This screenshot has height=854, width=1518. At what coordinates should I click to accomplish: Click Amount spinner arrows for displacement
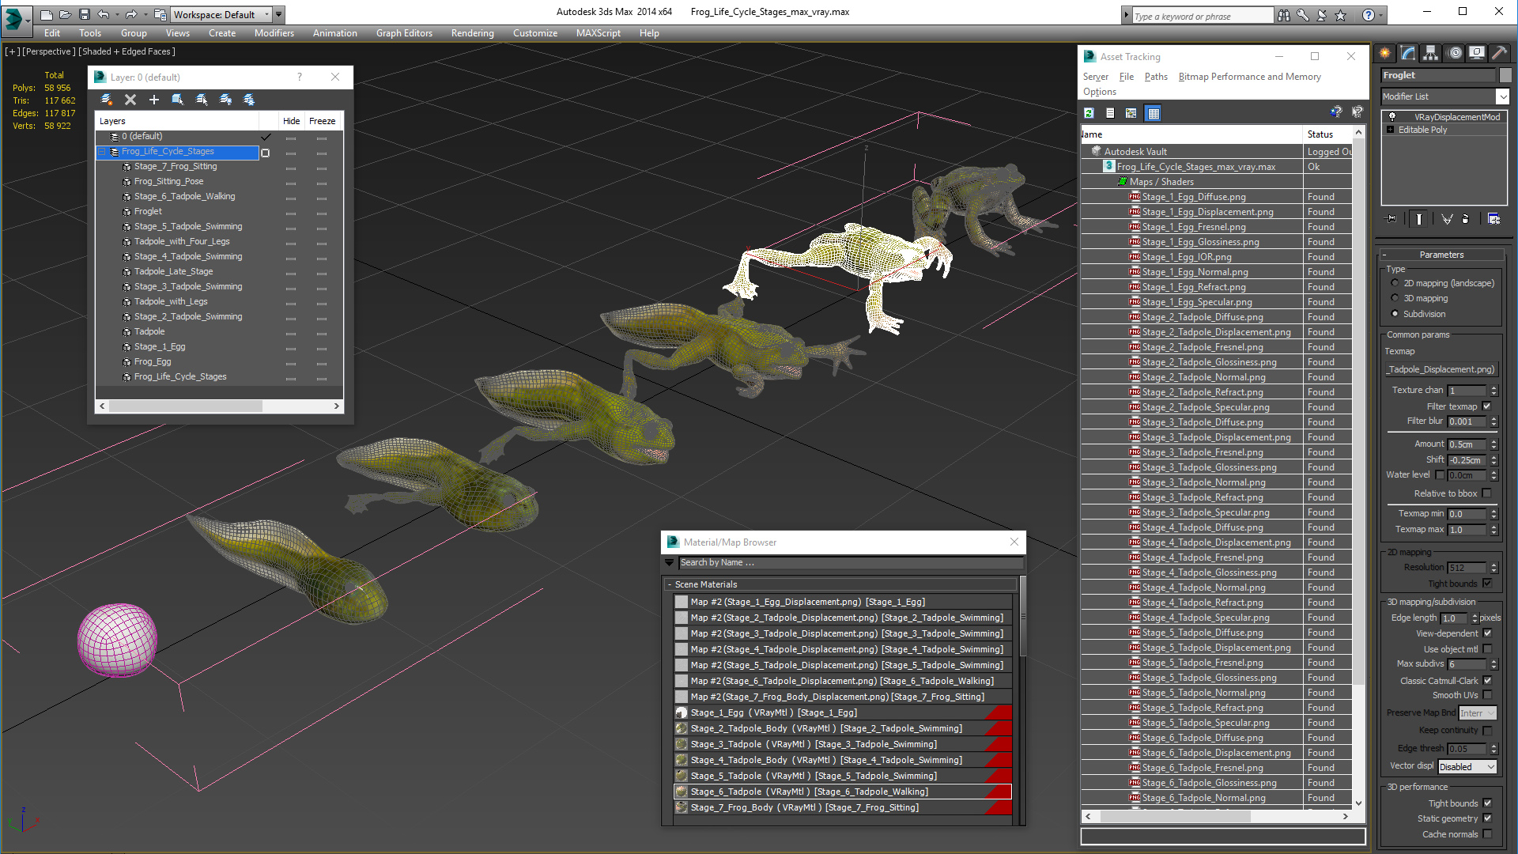1493,444
